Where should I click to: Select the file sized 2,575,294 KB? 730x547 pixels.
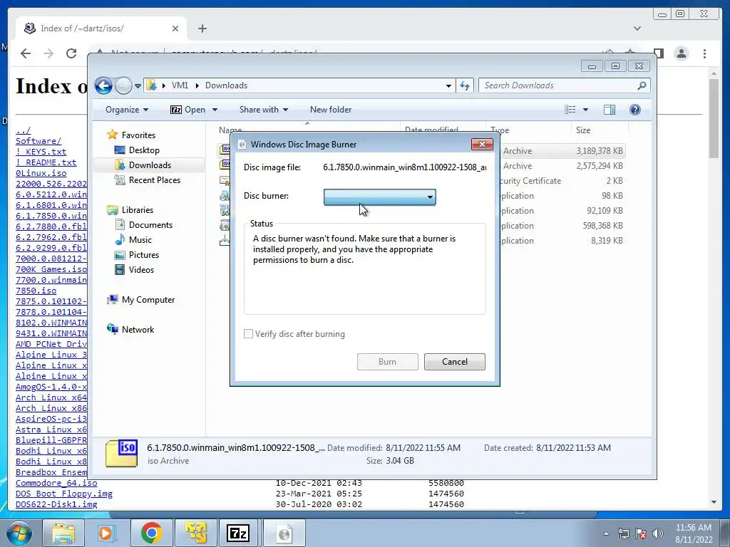click(x=421, y=165)
